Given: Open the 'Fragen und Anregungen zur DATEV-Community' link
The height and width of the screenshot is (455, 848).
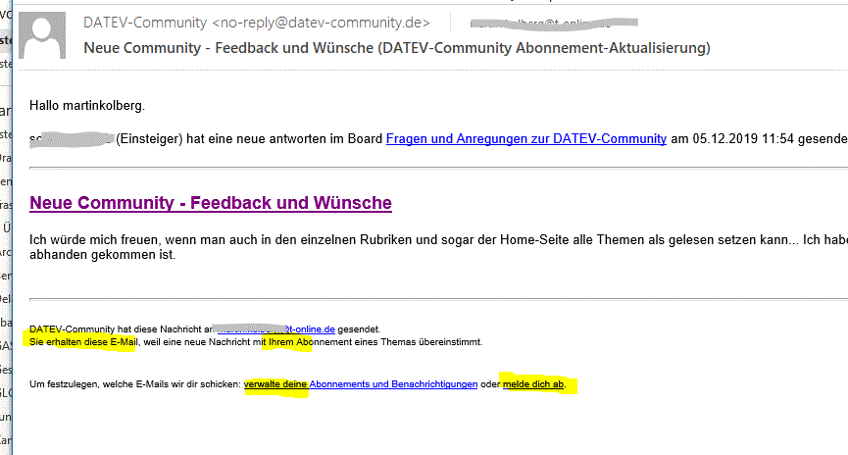Looking at the screenshot, I should click(x=525, y=139).
